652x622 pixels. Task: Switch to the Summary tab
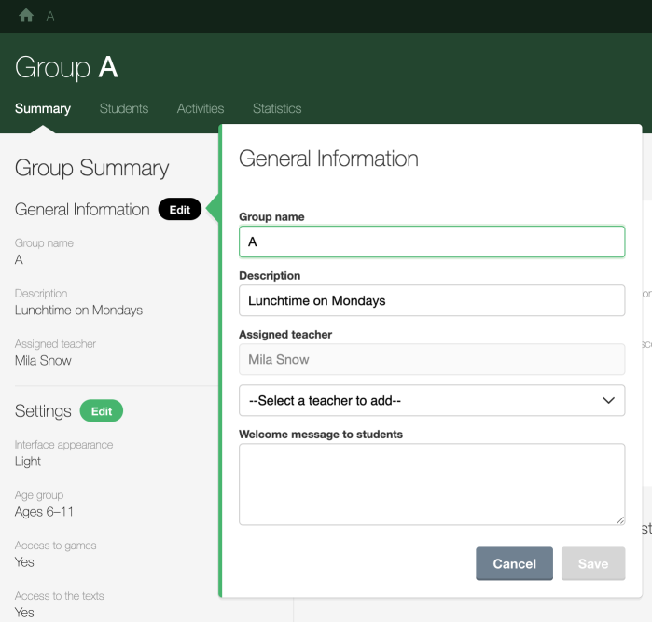click(43, 108)
